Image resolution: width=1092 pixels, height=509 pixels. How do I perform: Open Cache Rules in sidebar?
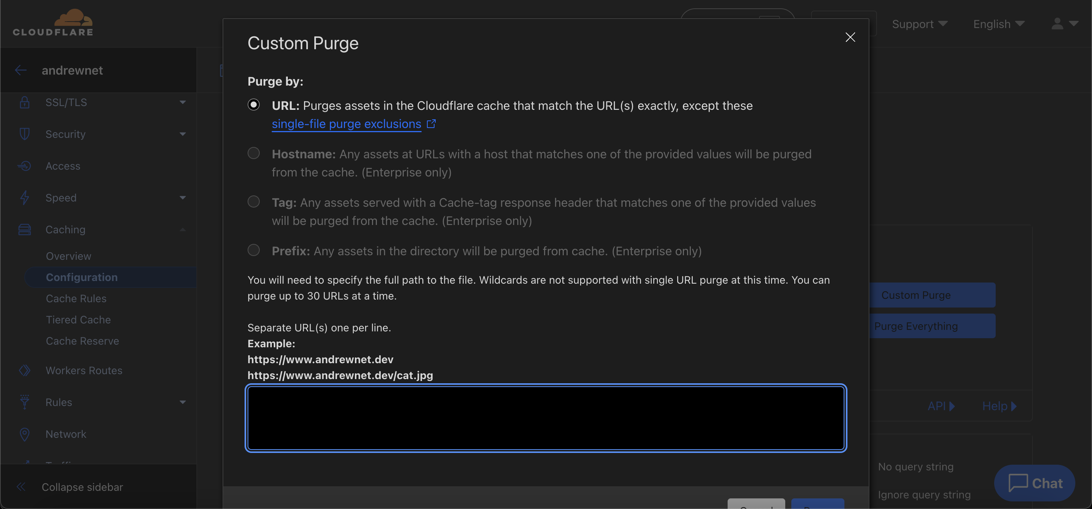[76, 298]
